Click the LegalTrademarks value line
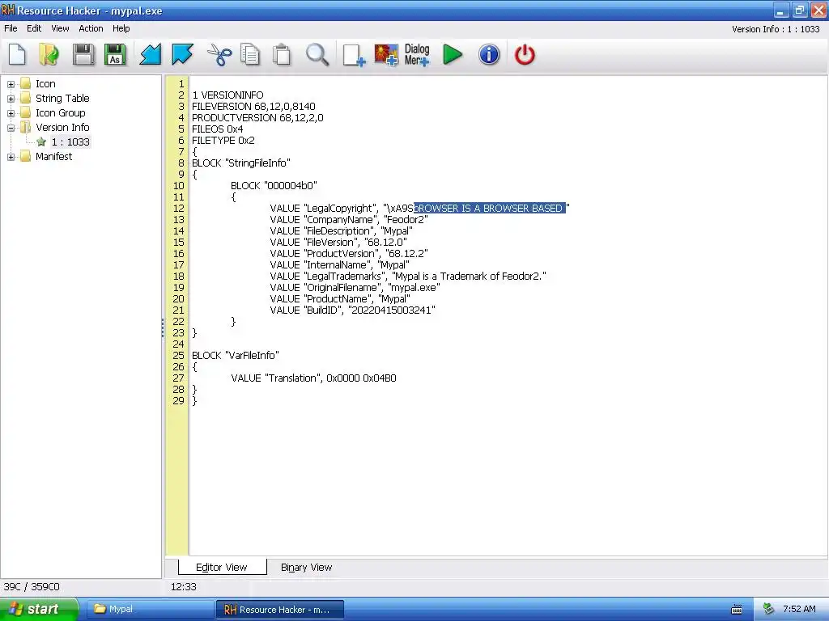The height and width of the screenshot is (621, 829). click(x=408, y=277)
